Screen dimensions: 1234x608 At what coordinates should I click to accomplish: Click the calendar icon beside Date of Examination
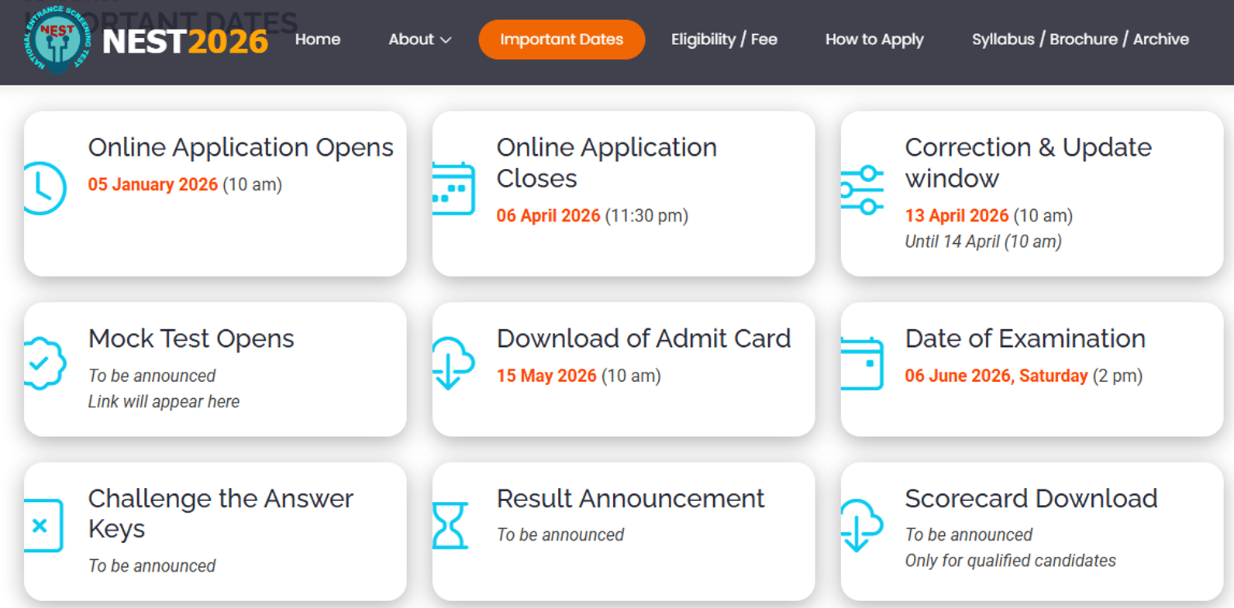pos(862,363)
